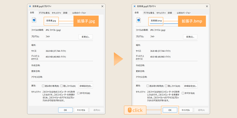Click フォト program name in left dialog
This screenshot has height=118, width=237.
point(48,37)
